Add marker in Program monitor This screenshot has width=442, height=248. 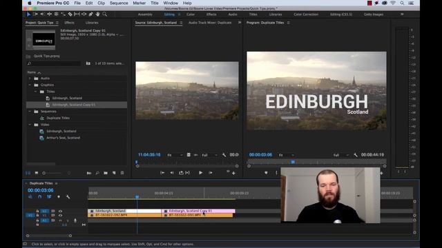pos(266,173)
